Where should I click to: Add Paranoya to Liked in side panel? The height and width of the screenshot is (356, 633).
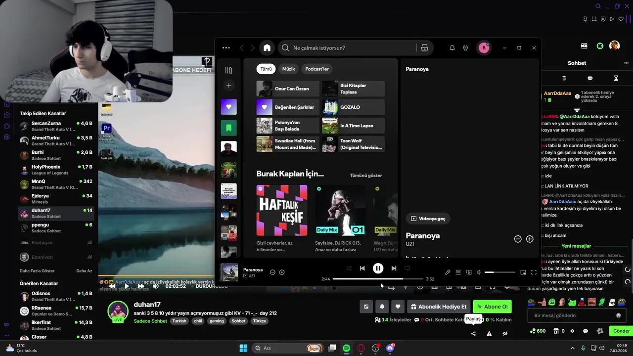(x=530, y=239)
